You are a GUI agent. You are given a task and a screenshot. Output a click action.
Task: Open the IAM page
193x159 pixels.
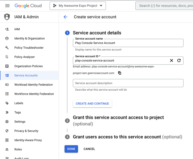click(x=17, y=29)
